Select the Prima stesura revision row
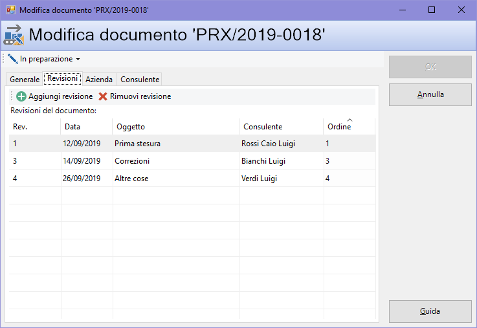477x328 pixels. (137, 144)
